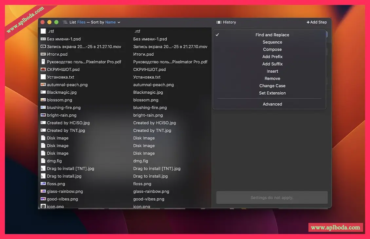Viewport: 370px width, 239px height.
Task: Select Change Case in the menu
Action: tap(272, 86)
